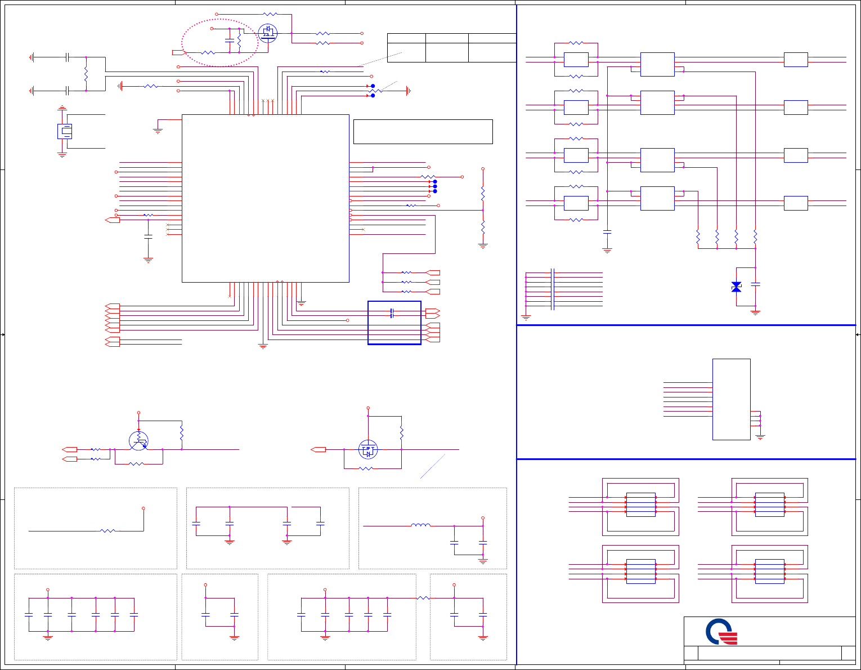Click the bottom-row wide blue block in right panel

657,198
